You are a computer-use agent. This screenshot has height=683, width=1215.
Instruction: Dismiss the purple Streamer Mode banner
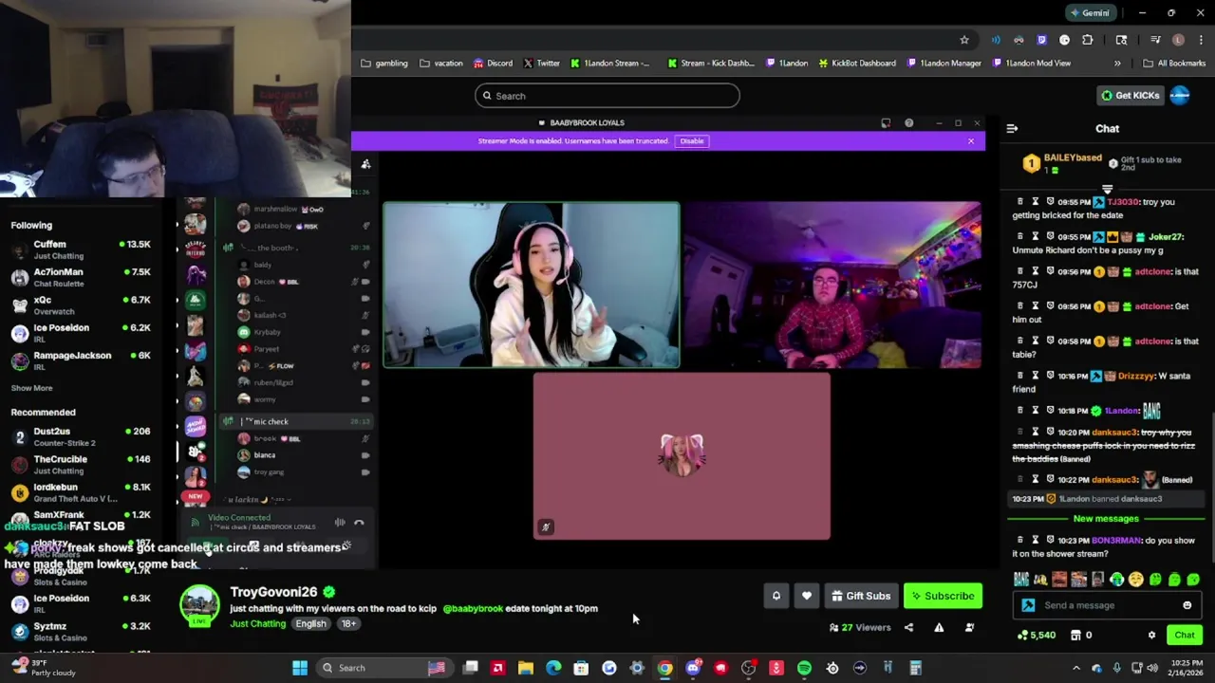tap(970, 140)
